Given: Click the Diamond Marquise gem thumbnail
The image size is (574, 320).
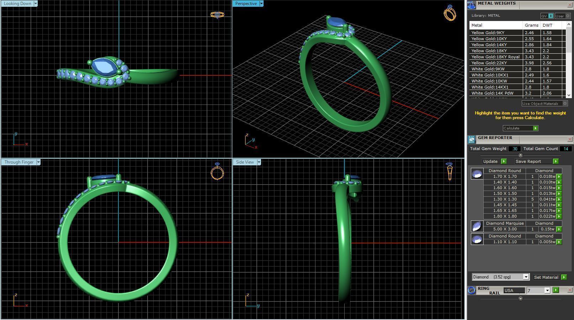Looking at the screenshot, I should 477,226.
